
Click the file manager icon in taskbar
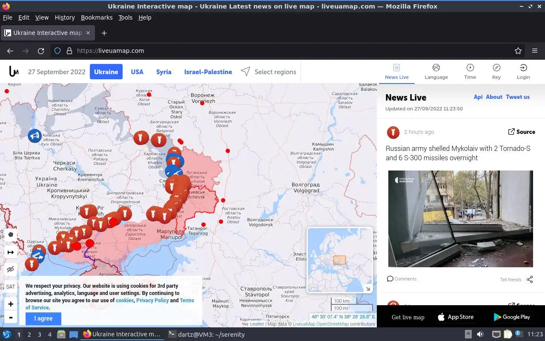pyautogui.click(x=61, y=335)
